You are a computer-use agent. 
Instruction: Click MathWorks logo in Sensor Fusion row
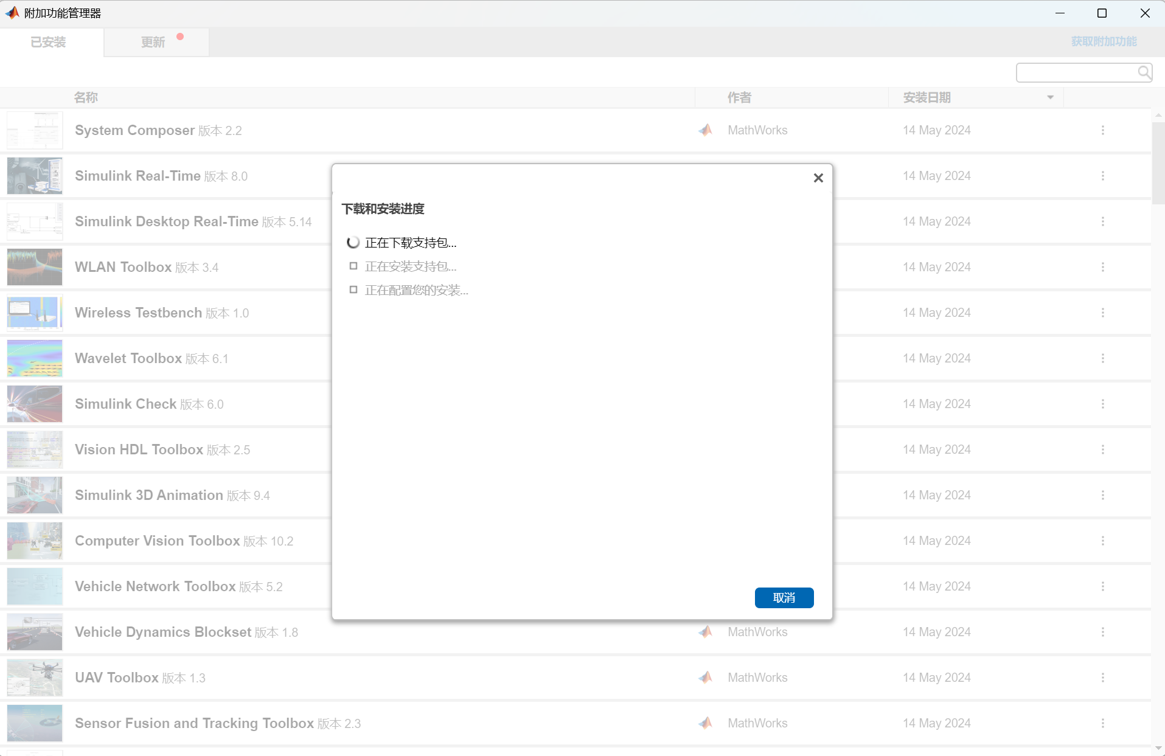pyautogui.click(x=705, y=723)
